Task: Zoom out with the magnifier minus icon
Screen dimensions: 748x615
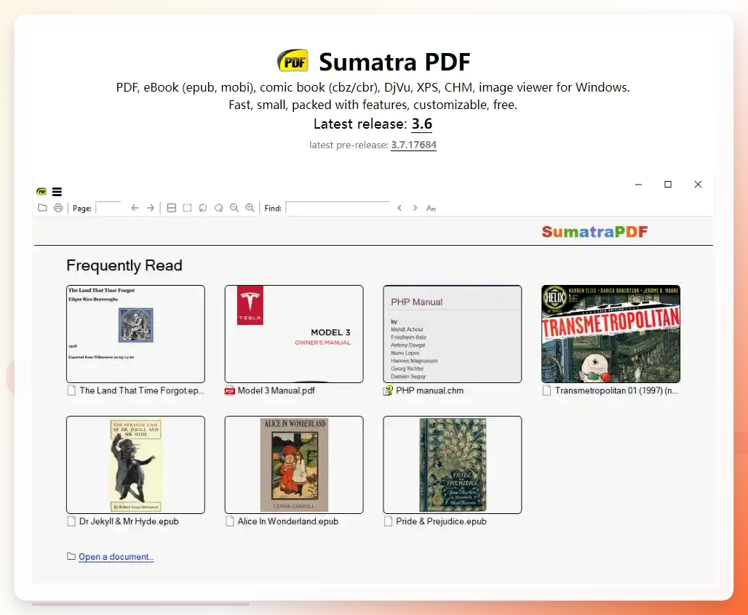Action: (234, 208)
